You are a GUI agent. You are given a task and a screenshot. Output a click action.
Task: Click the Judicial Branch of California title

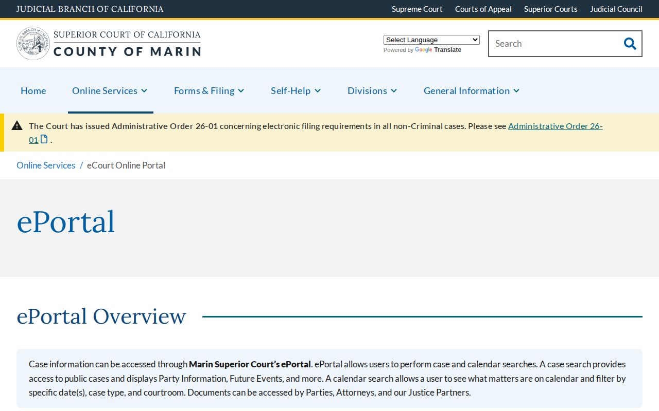coord(90,9)
